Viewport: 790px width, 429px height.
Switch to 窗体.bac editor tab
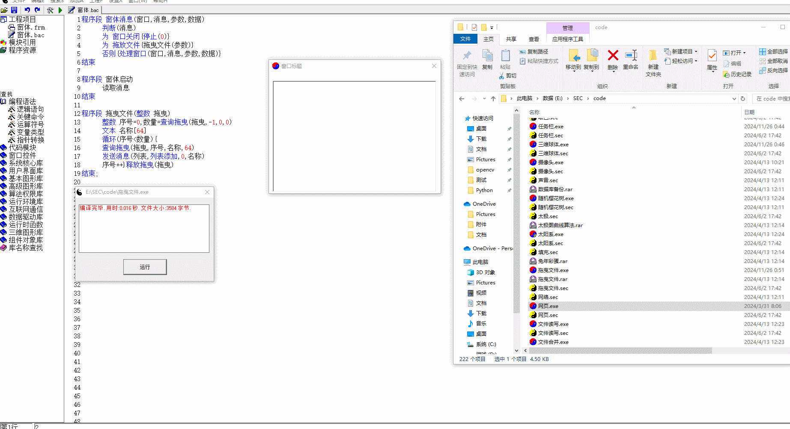(84, 10)
